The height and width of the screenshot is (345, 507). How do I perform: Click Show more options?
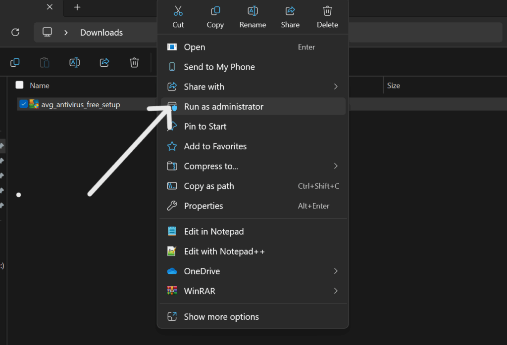coord(221,317)
